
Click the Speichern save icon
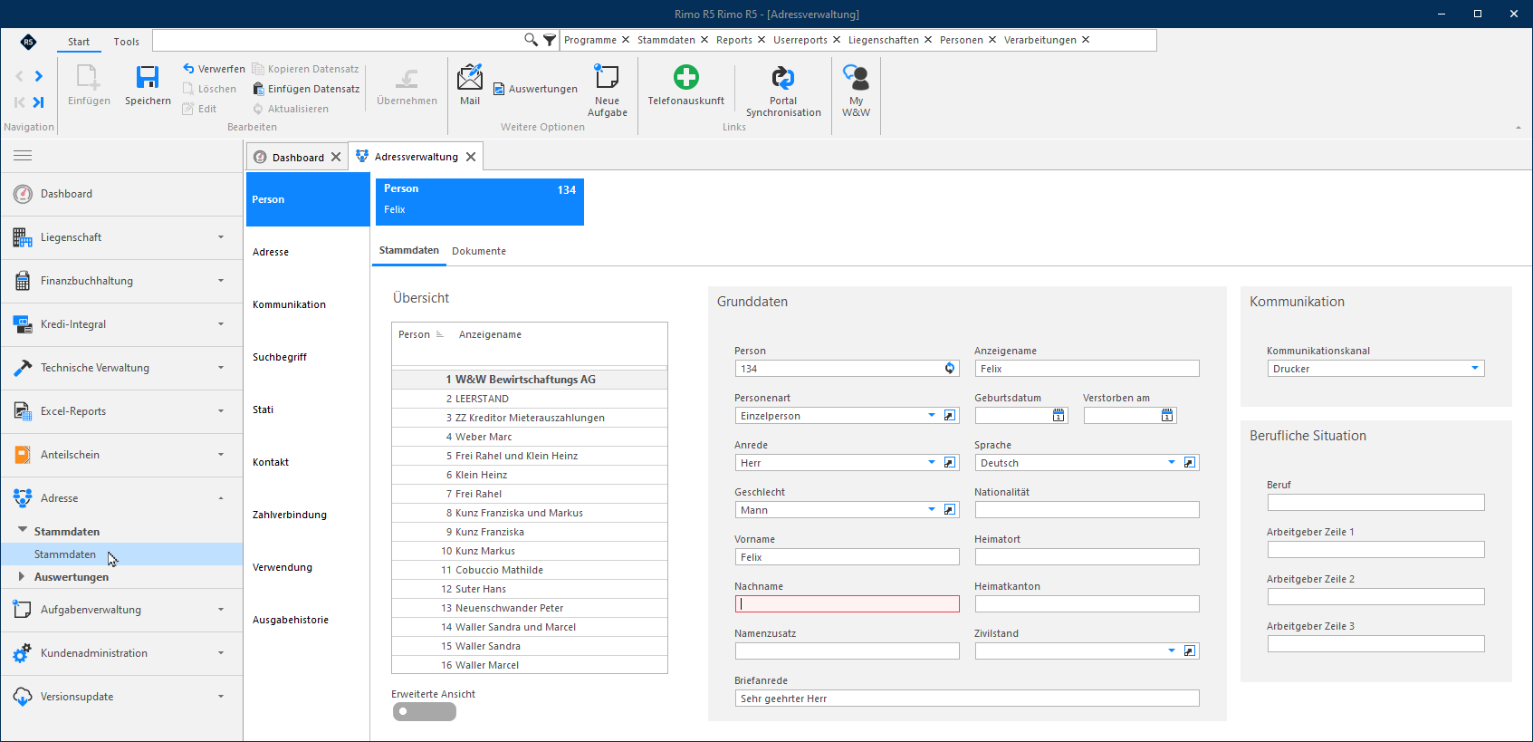click(148, 77)
